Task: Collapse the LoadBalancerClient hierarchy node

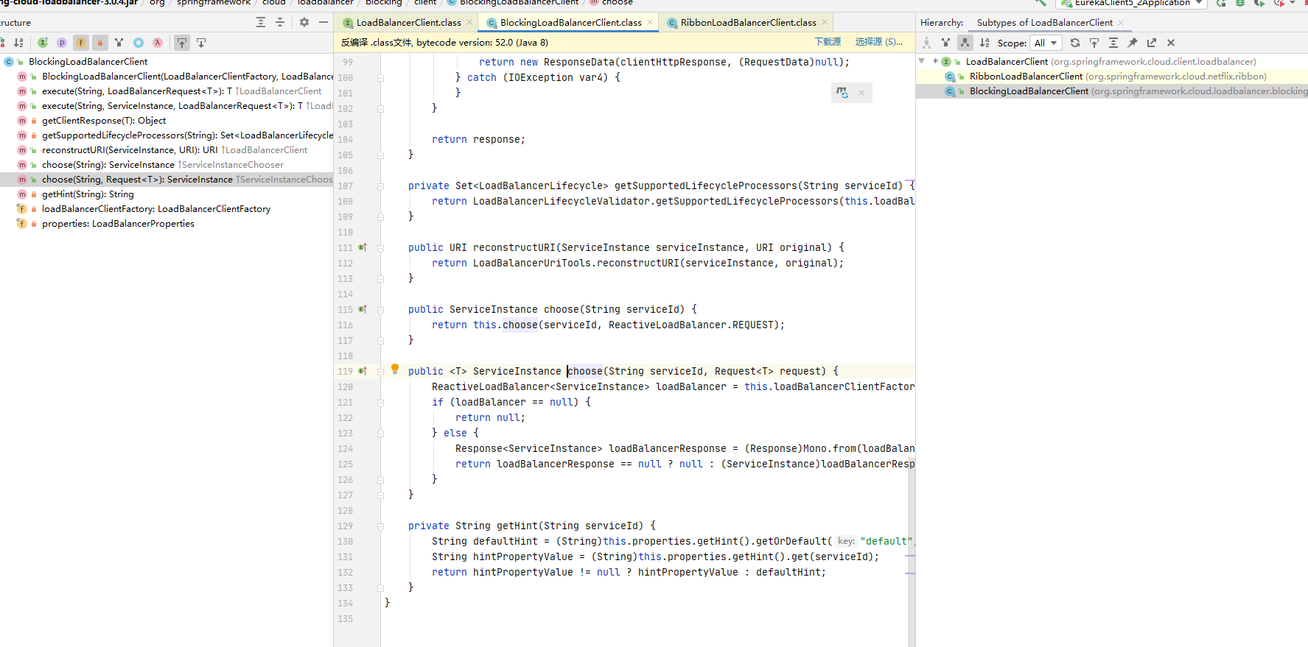Action: (922, 61)
